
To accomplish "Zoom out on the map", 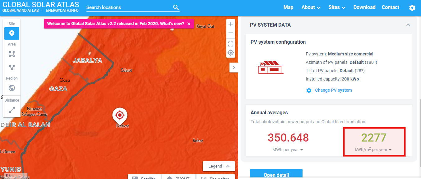I will (x=231, y=33).
